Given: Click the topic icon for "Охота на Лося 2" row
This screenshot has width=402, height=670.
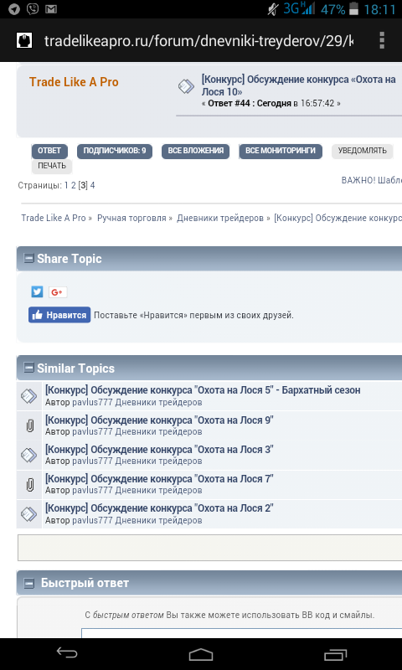Looking at the screenshot, I should click(x=29, y=514).
